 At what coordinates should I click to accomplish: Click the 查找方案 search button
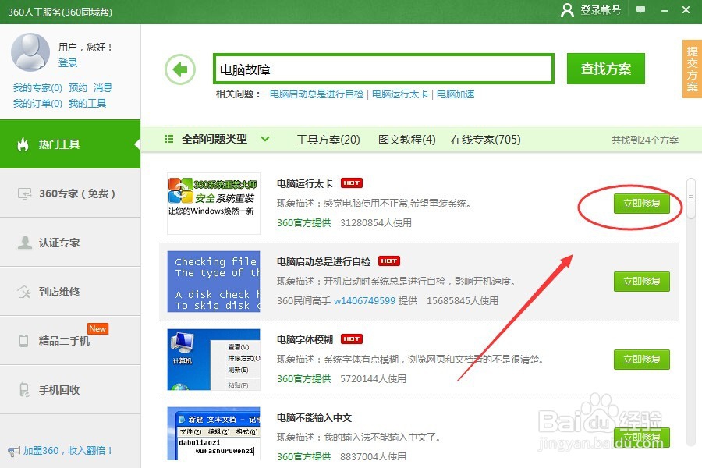608,68
